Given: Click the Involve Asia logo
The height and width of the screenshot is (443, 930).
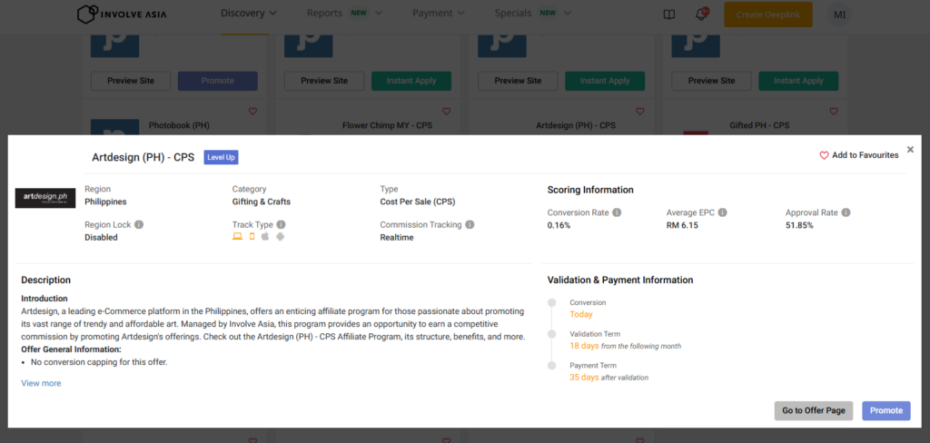Looking at the screenshot, I should [x=131, y=14].
